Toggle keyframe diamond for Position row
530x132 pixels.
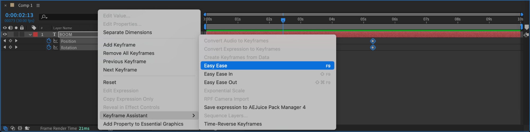(x=10, y=41)
